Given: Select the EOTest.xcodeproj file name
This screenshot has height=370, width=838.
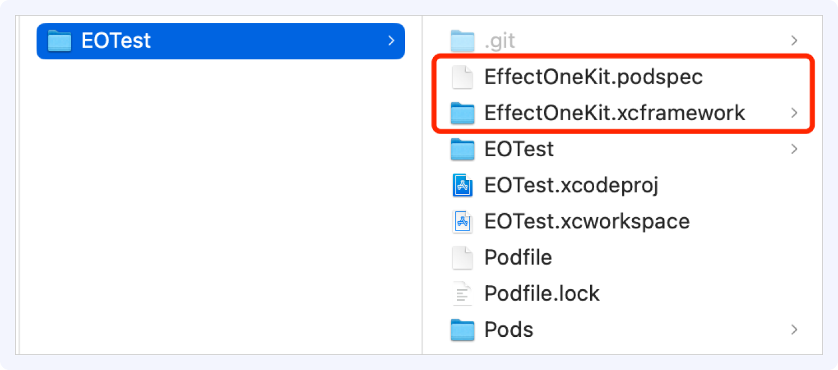Looking at the screenshot, I should tap(571, 185).
